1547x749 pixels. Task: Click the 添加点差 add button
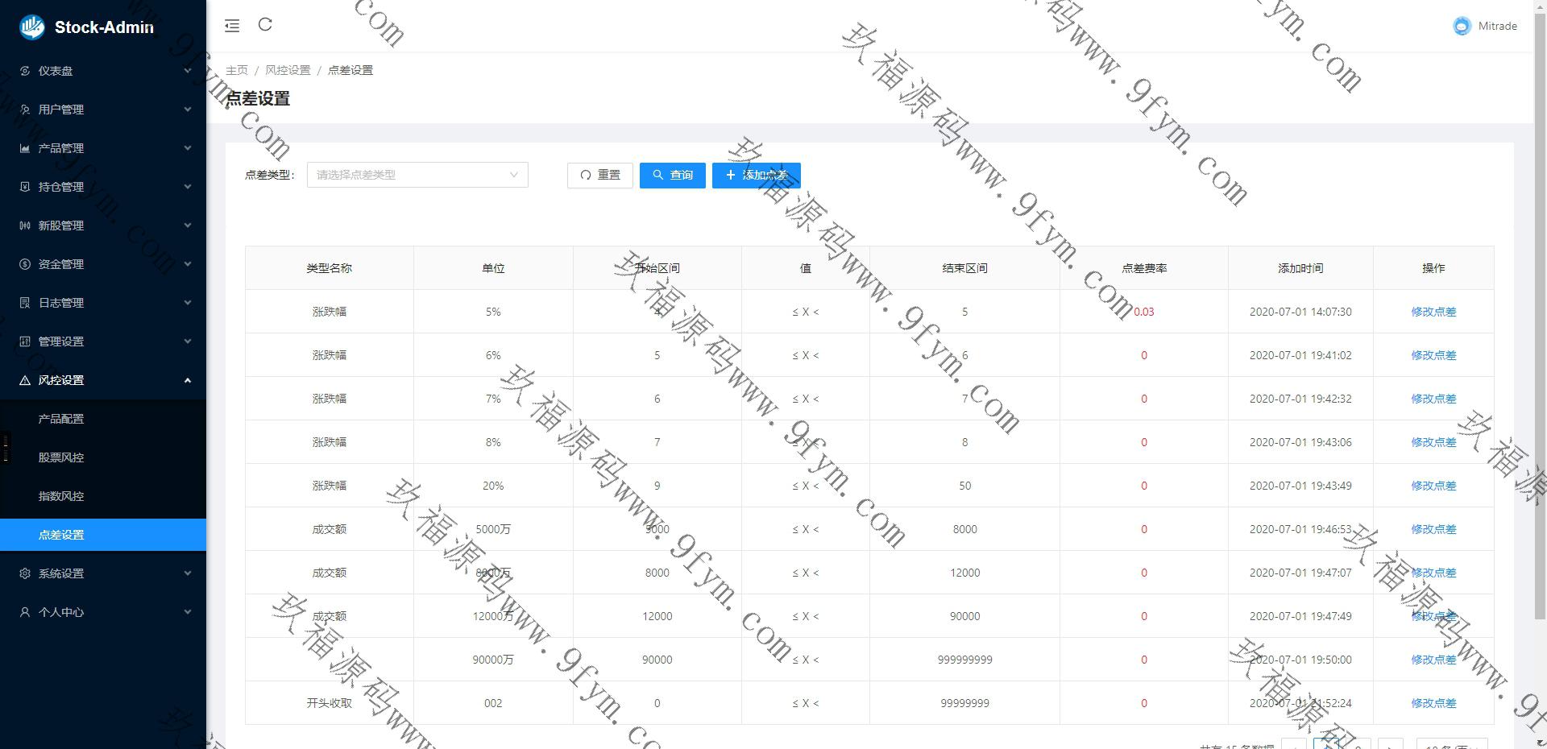point(756,175)
